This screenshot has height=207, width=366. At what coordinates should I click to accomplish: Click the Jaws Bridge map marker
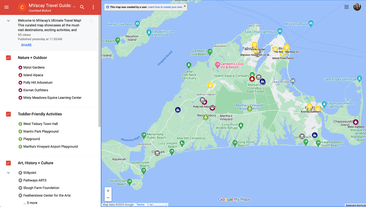point(293,81)
